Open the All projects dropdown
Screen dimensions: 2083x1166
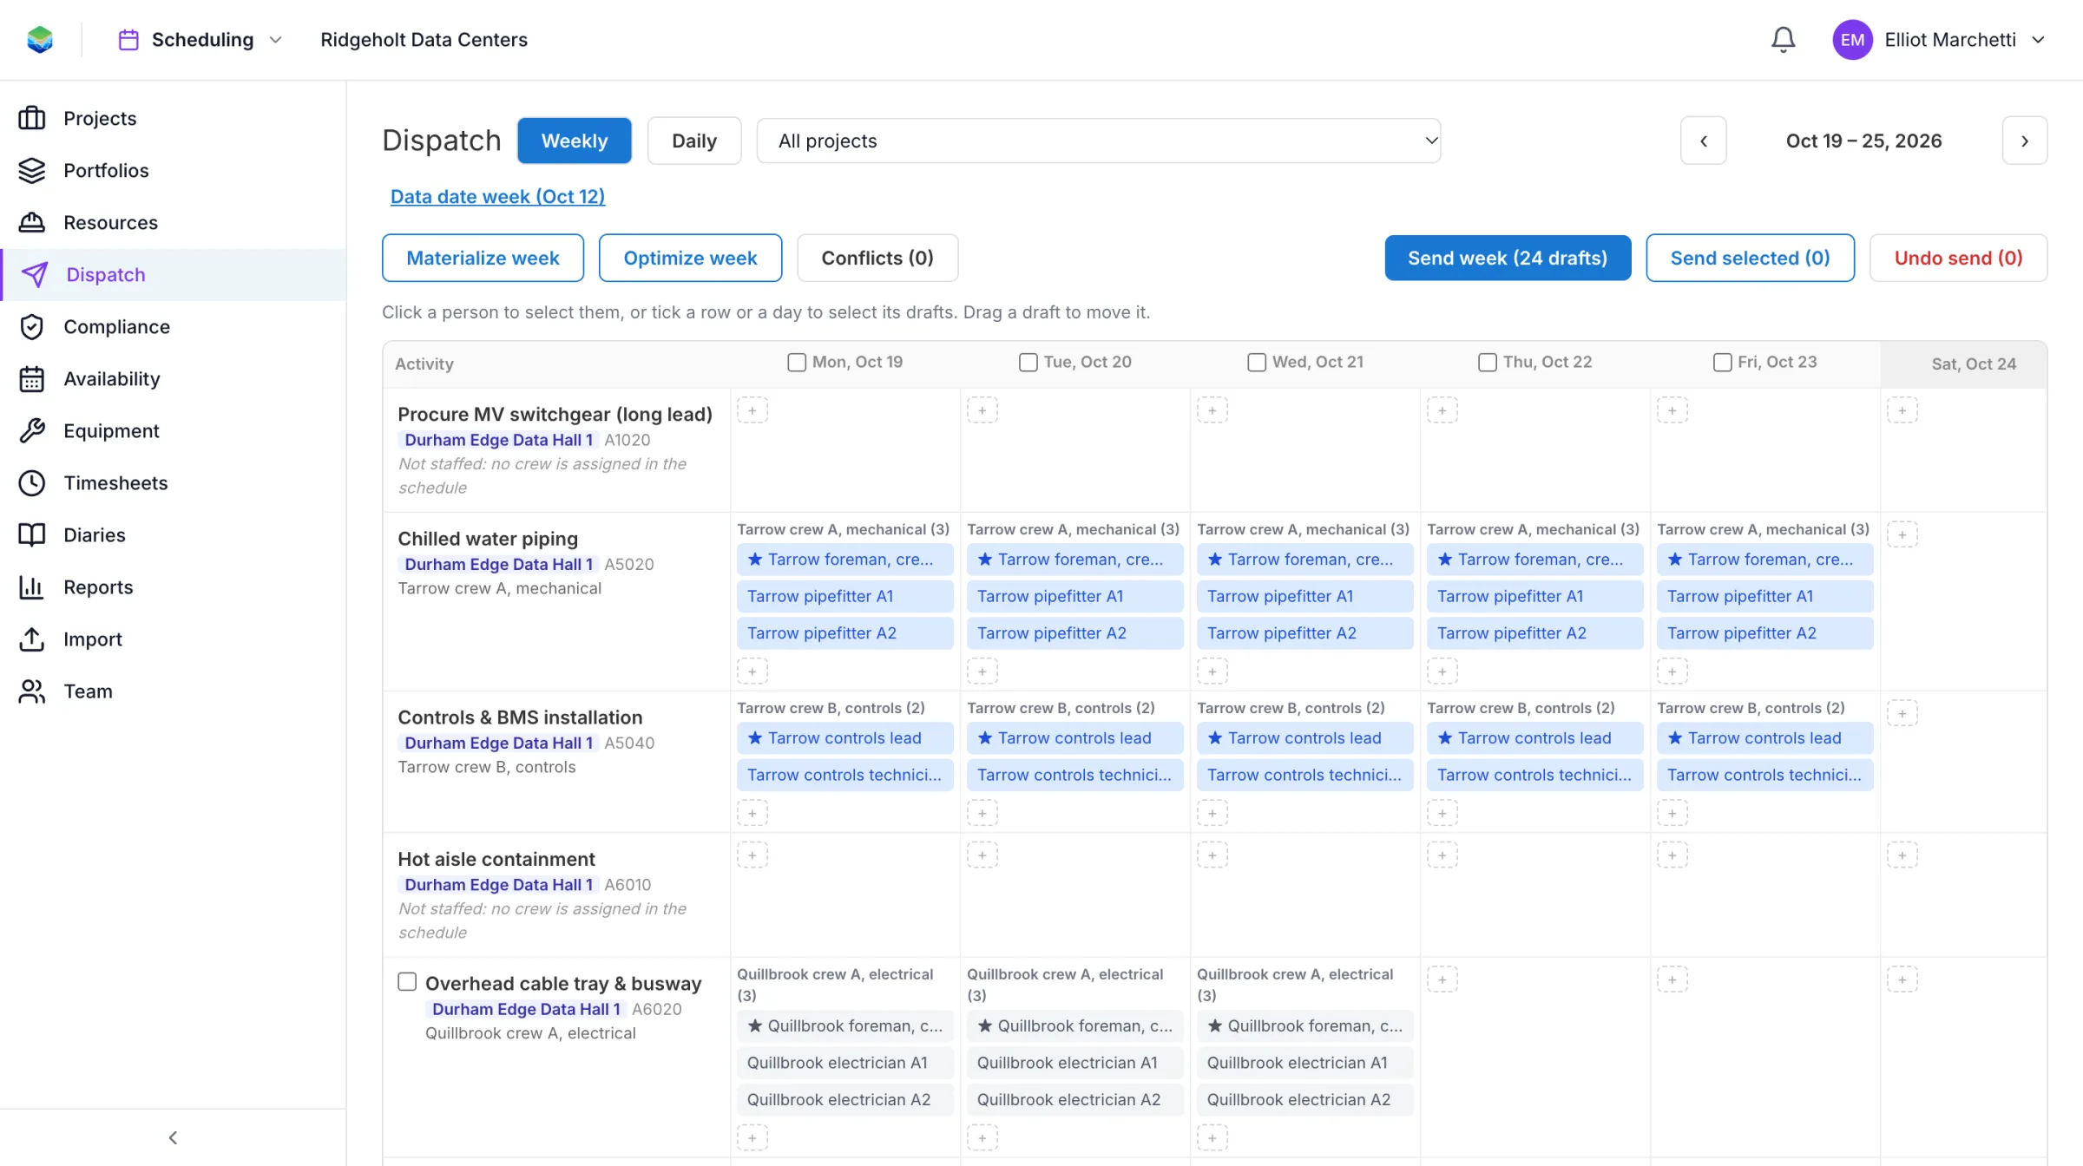(x=1099, y=141)
